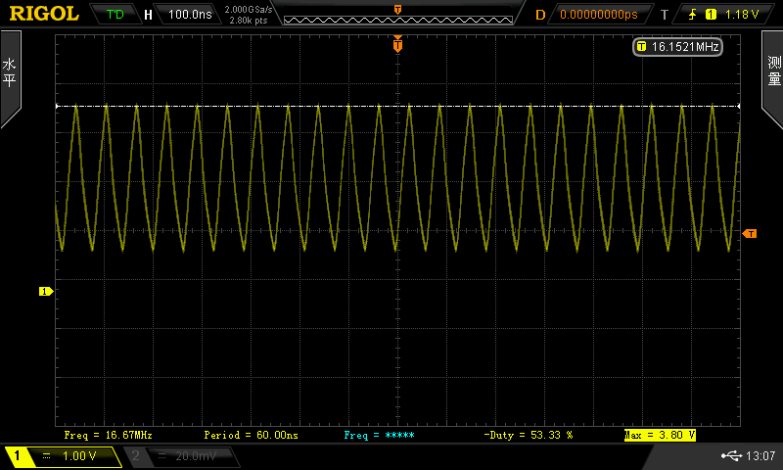The height and width of the screenshot is (470, 783).
Task: Click the RIGOL logo
Action: click(x=44, y=14)
